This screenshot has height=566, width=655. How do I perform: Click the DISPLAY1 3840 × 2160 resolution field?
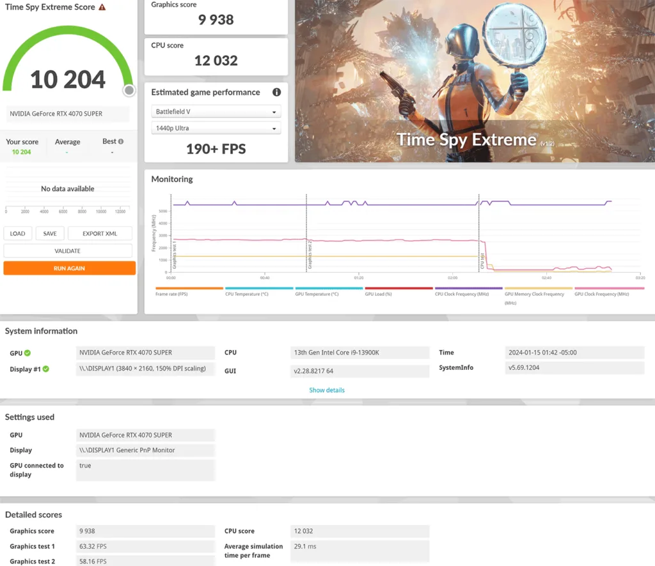145,369
